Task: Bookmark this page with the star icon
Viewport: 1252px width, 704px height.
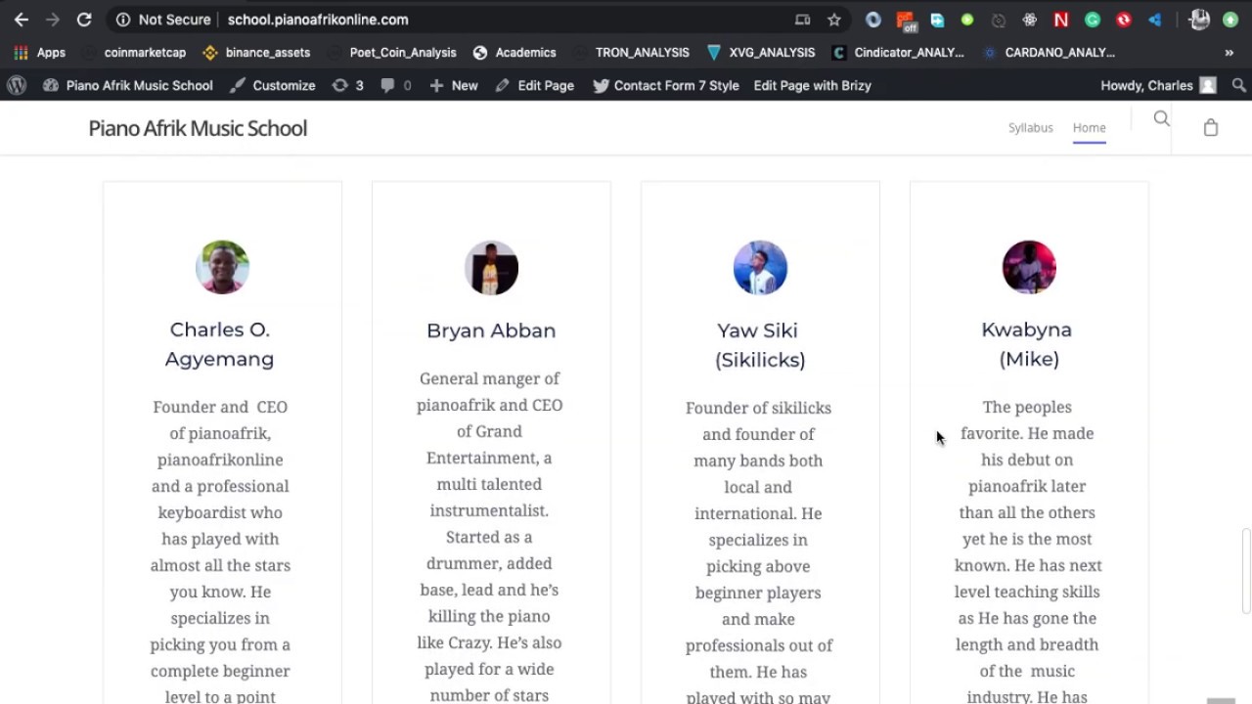Action: tap(834, 20)
